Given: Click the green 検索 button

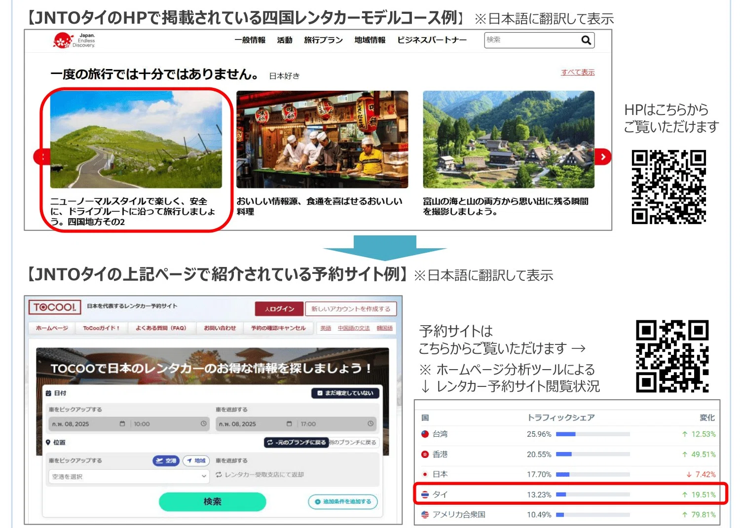Looking at the screenshot, I should coord(213,502).
